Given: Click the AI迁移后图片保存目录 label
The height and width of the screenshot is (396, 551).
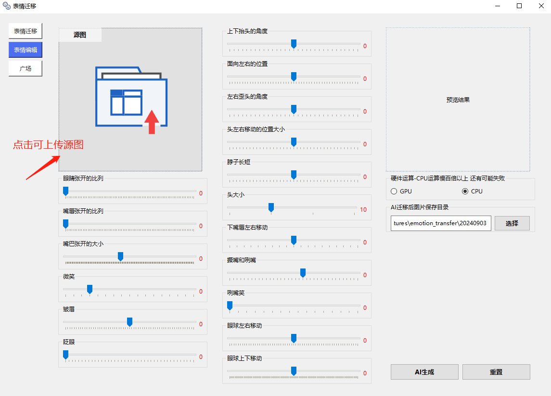Looking at the screenshot, I should pos(420,207).
